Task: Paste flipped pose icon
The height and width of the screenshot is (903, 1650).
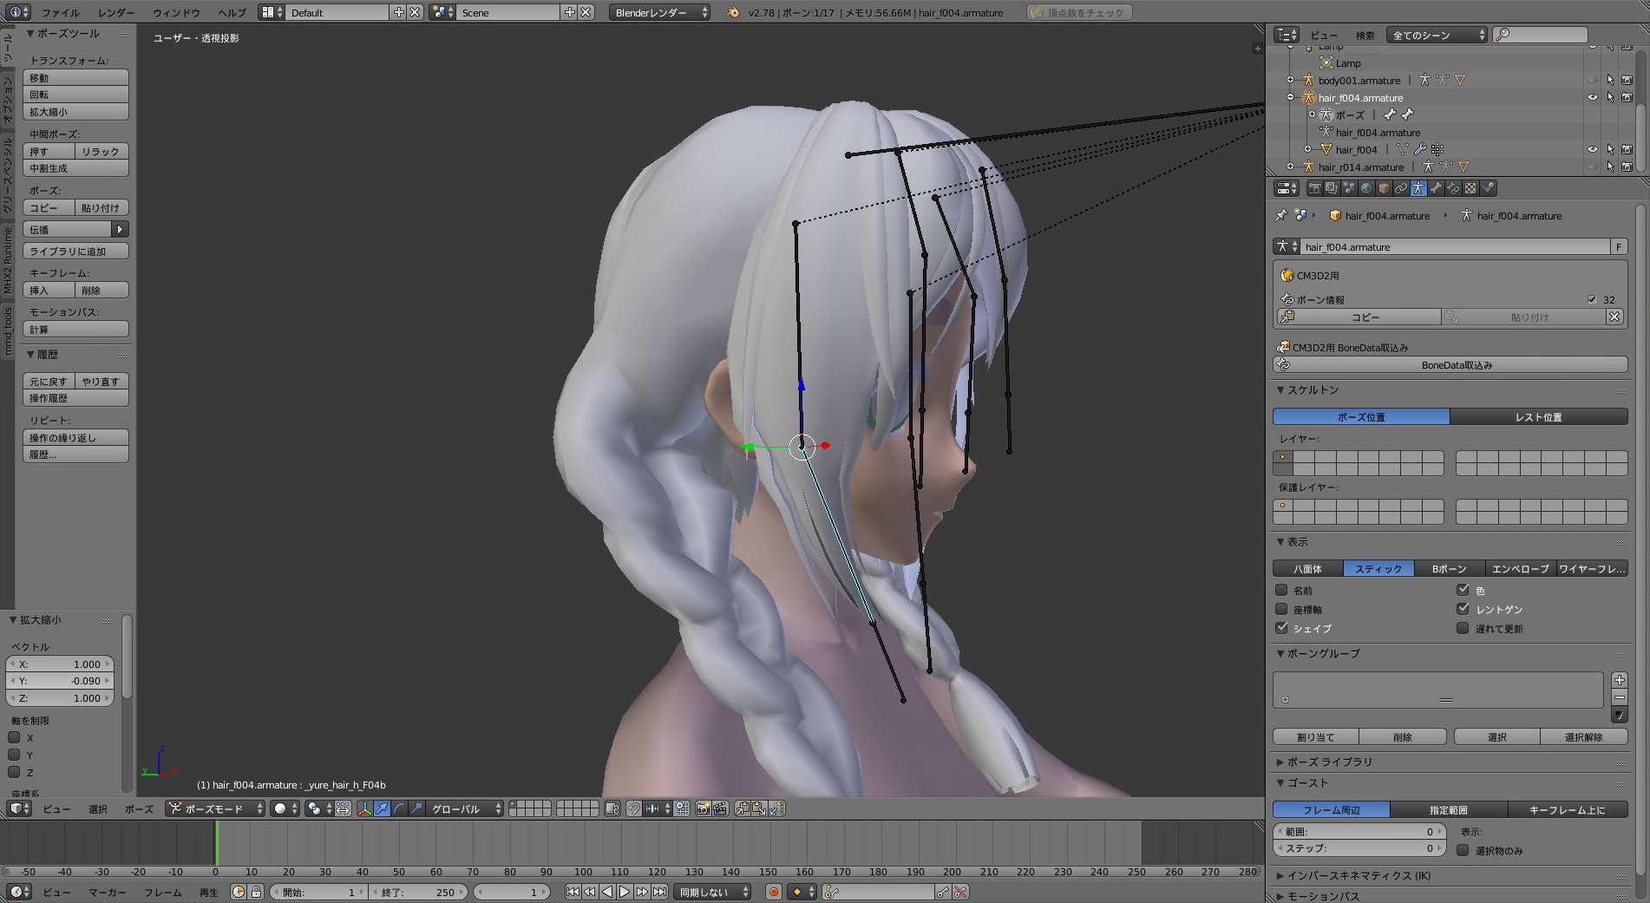Action: [776, 808]
